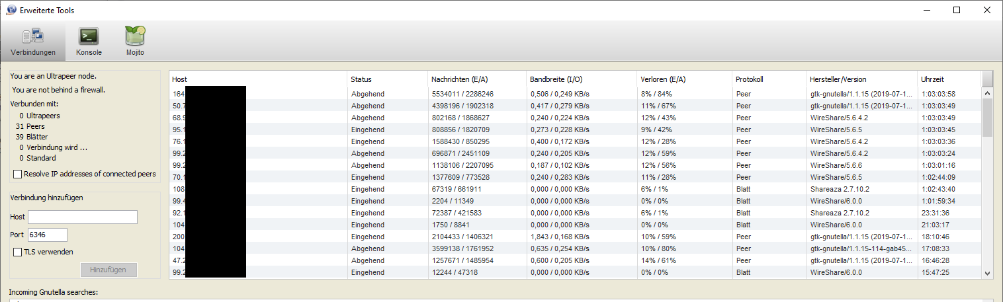Click the table corner button above scrollbar
Viewport: 1003px width, 302px height.
(988, 79)
